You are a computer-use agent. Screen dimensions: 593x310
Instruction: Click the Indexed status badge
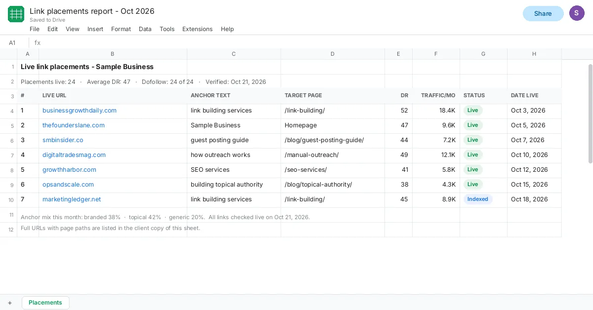click(x=478, y=199)
